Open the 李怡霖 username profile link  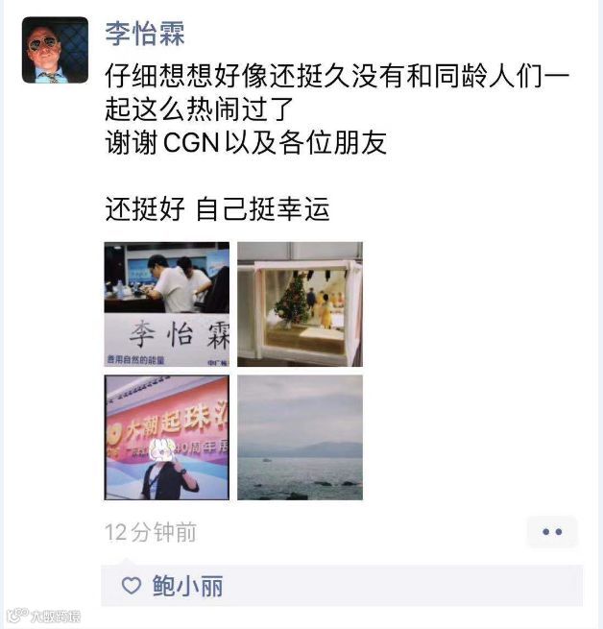(x=145, y=34)
